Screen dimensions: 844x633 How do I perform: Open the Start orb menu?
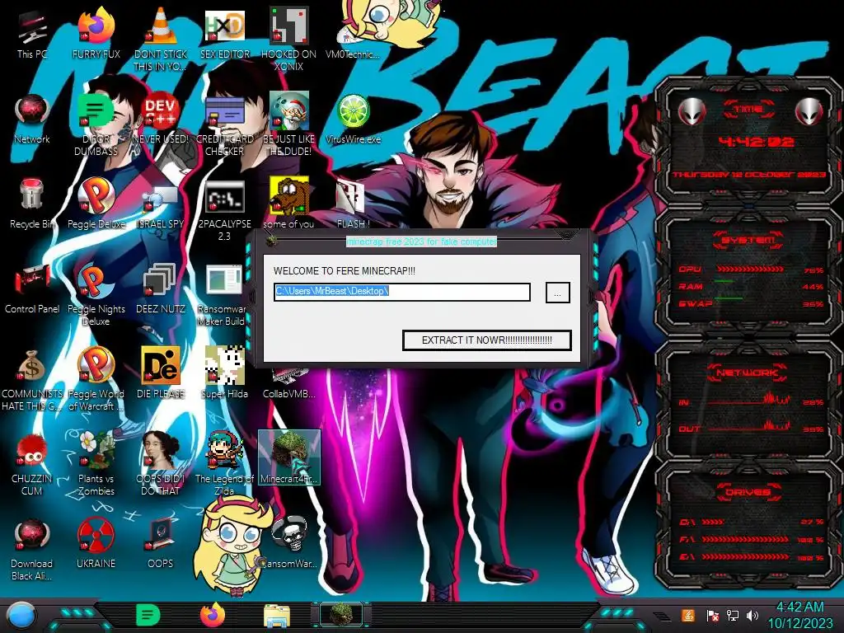(x=20, y=616)
